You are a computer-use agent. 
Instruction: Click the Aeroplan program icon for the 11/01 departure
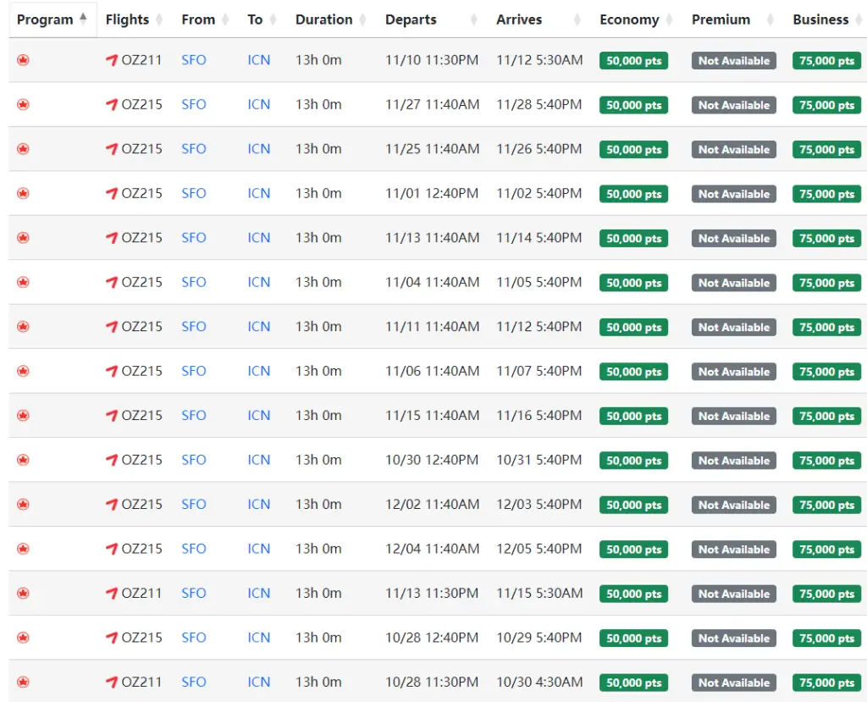23,193
